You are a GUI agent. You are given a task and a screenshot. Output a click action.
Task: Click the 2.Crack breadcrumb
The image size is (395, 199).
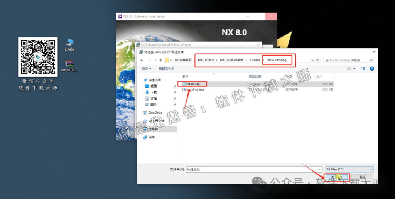tap(255, 60)
